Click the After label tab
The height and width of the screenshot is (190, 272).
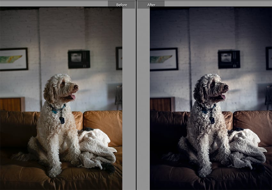coord(151,5)
